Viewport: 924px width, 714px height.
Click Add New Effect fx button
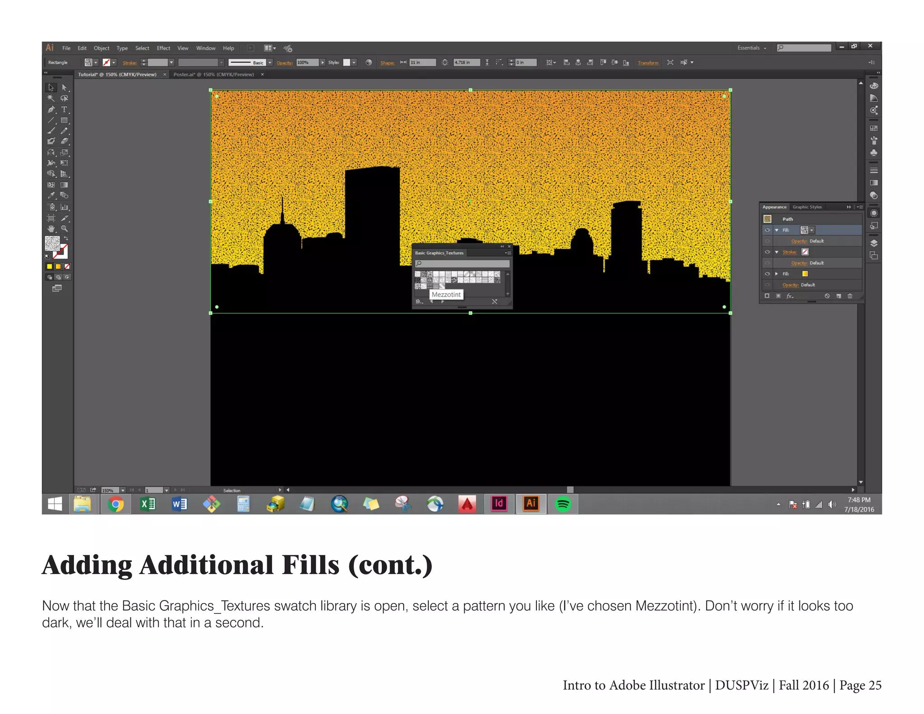tap(790, 296)
